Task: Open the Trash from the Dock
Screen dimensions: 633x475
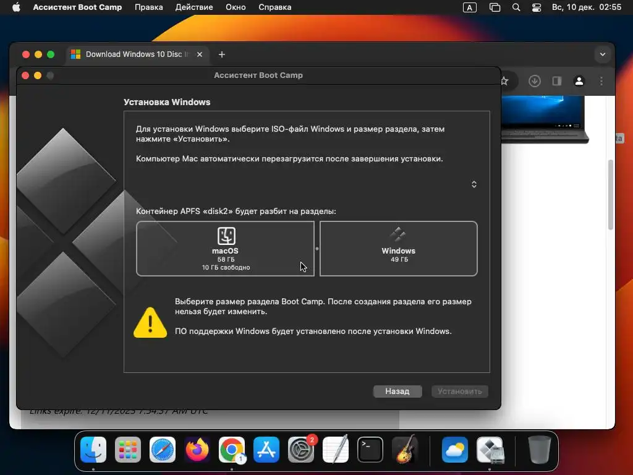Action: (539, 449)
